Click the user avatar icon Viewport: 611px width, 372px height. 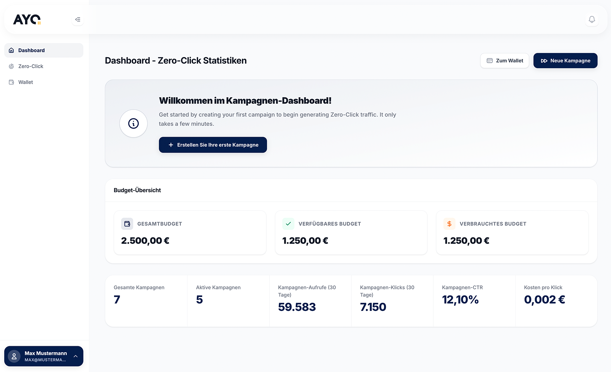14,356
